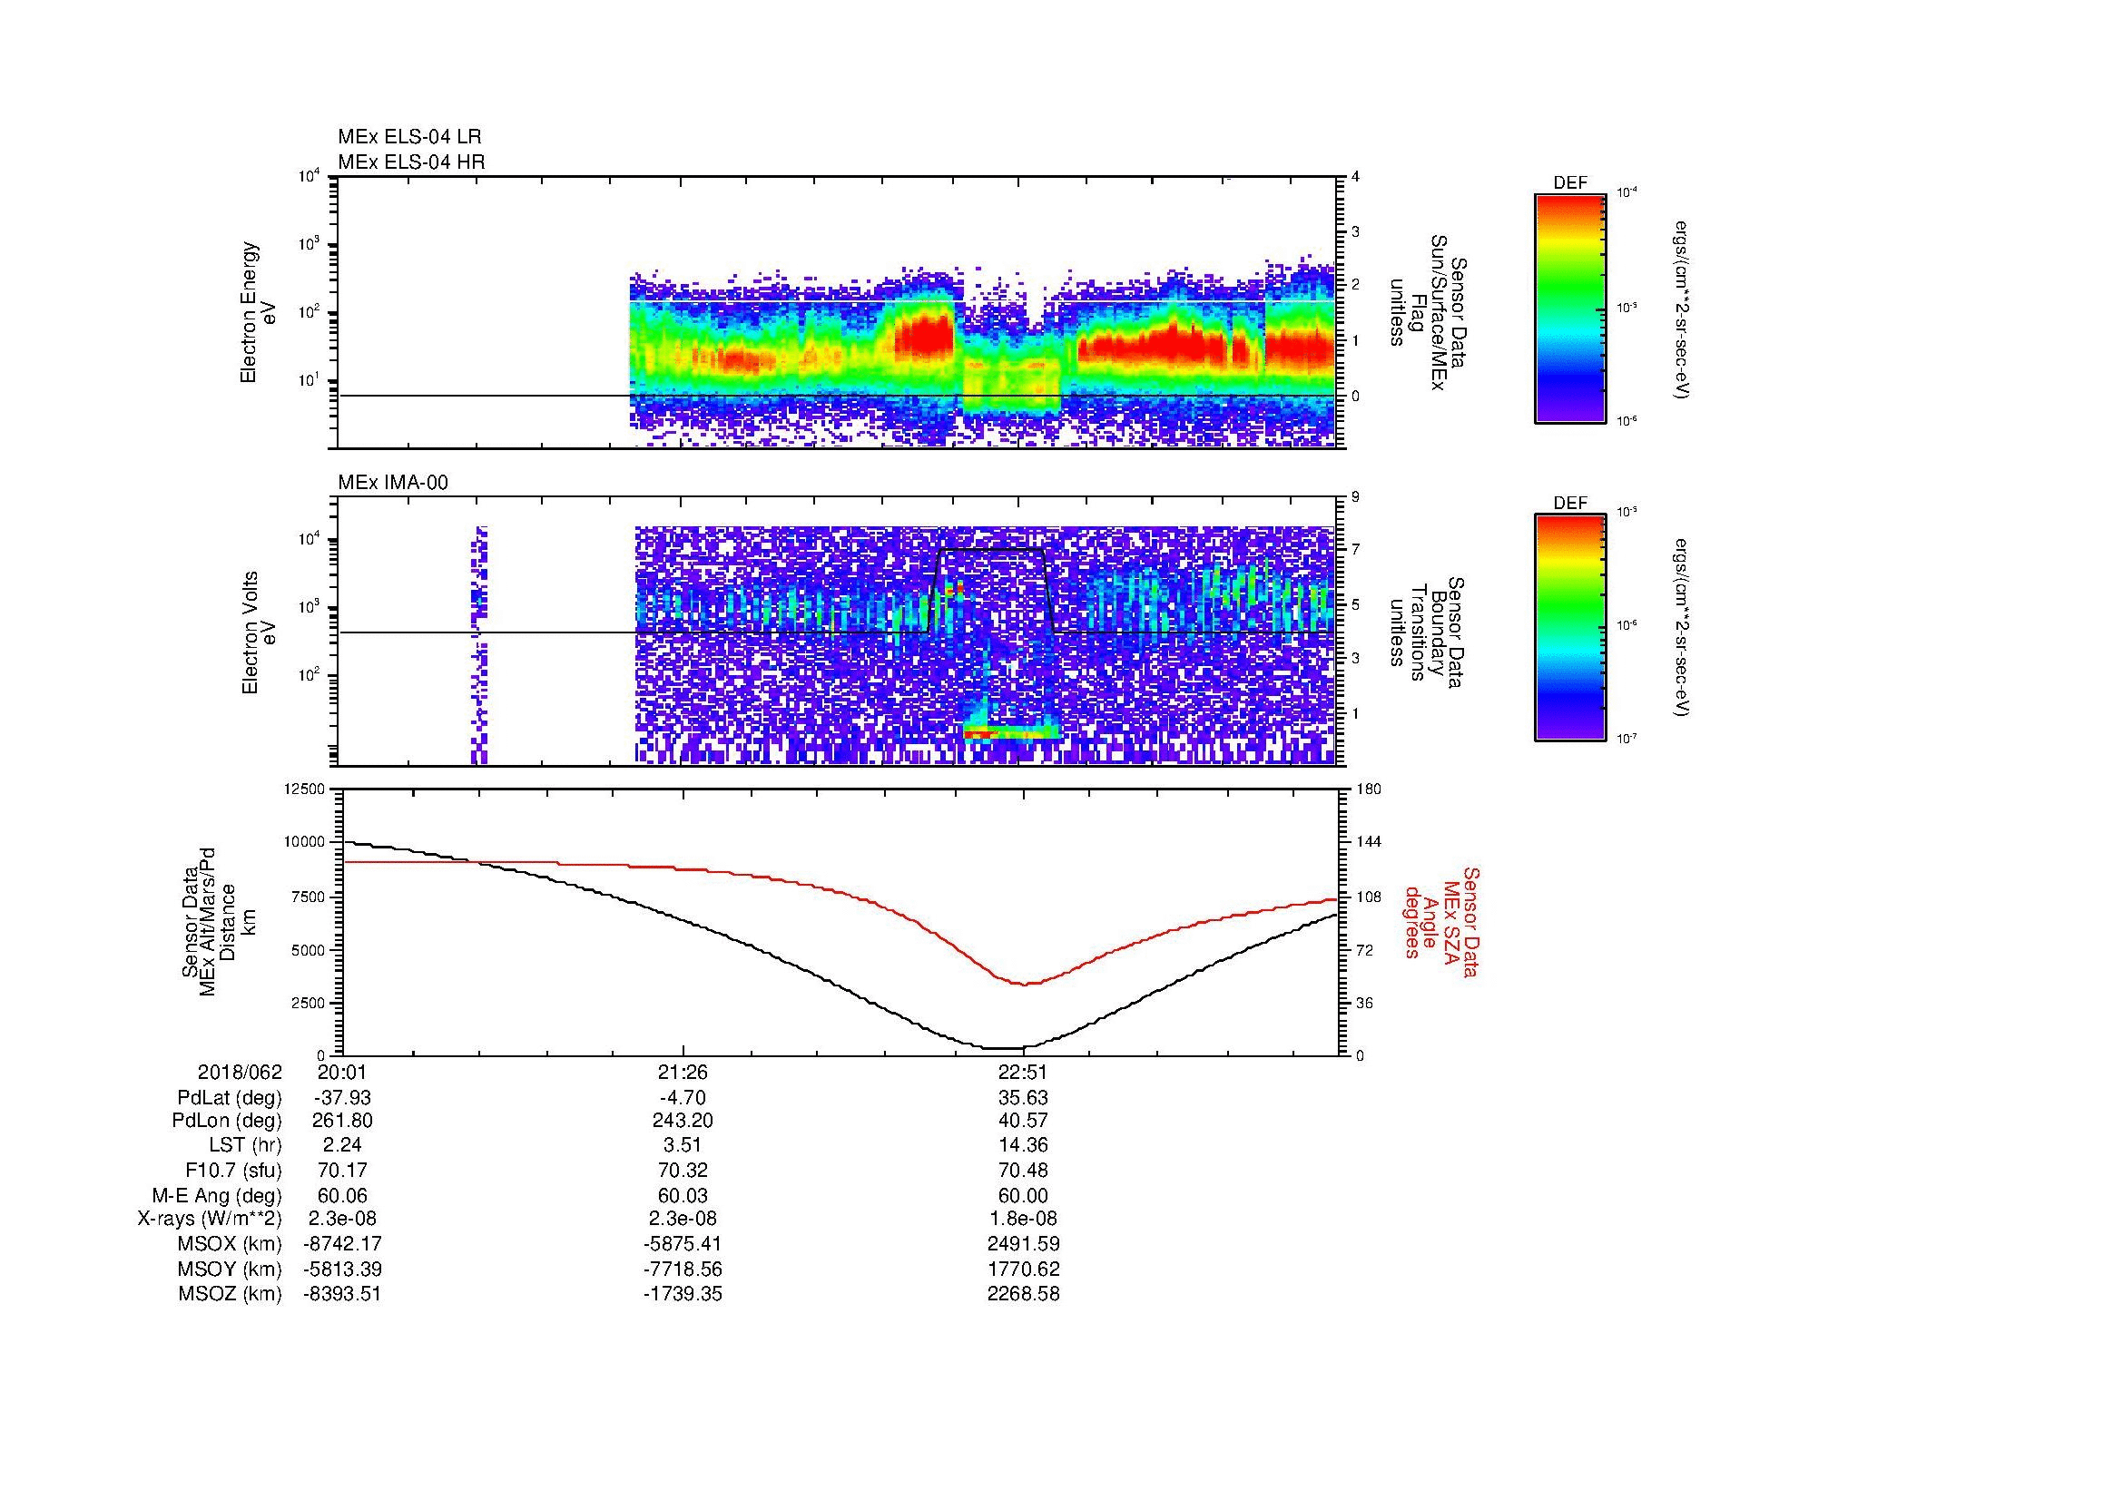Click the '10000' distance axis tick
The image size is (2123, 1500).
click(305, 842)
